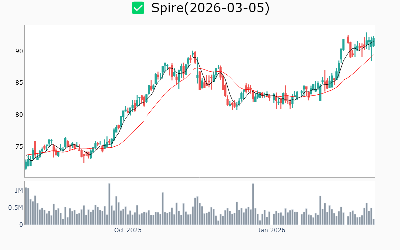Screen dimensions: 400x250
Task: Select the Jan 2026 date axis label
Action: pos(271,230)
